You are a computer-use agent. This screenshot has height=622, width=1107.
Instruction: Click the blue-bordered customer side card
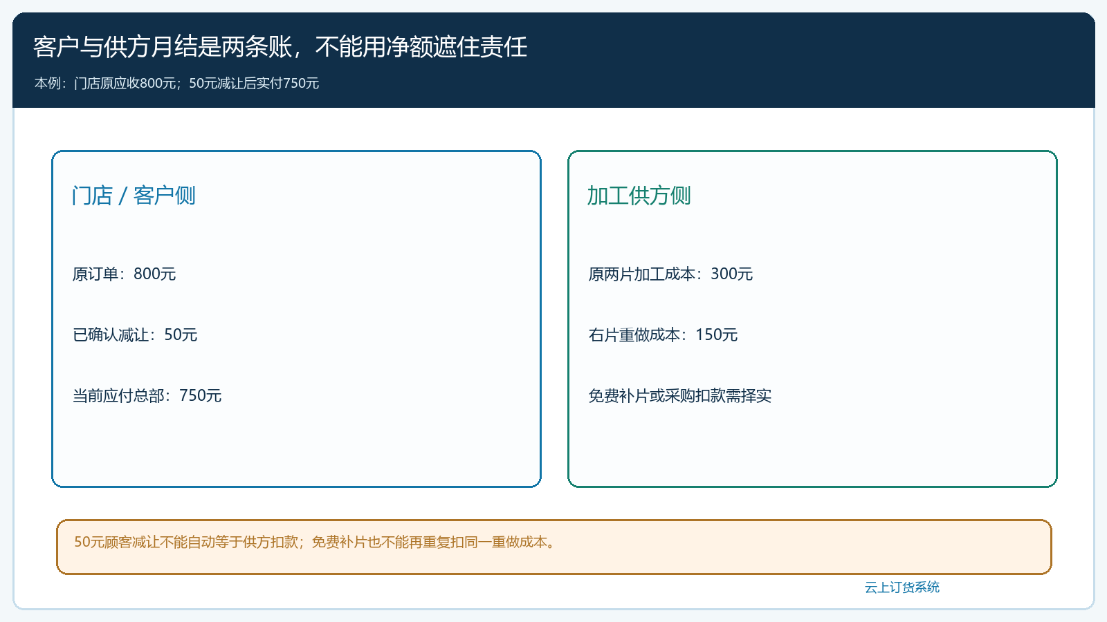296,319
